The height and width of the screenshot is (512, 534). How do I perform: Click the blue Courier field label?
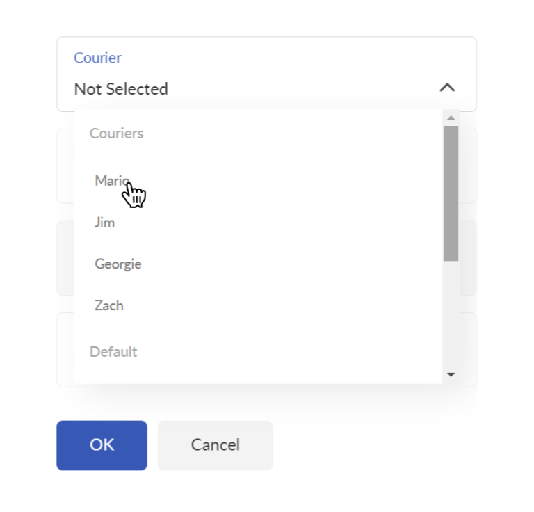point(97,58)
